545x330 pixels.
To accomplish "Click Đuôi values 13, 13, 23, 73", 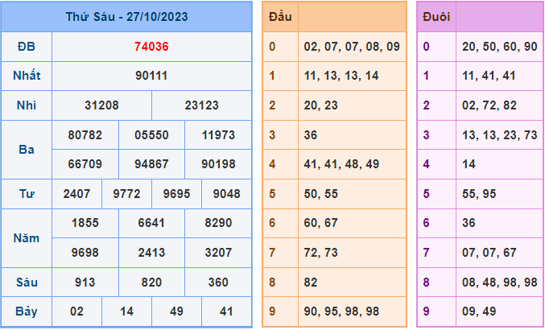I will (500, 135).
